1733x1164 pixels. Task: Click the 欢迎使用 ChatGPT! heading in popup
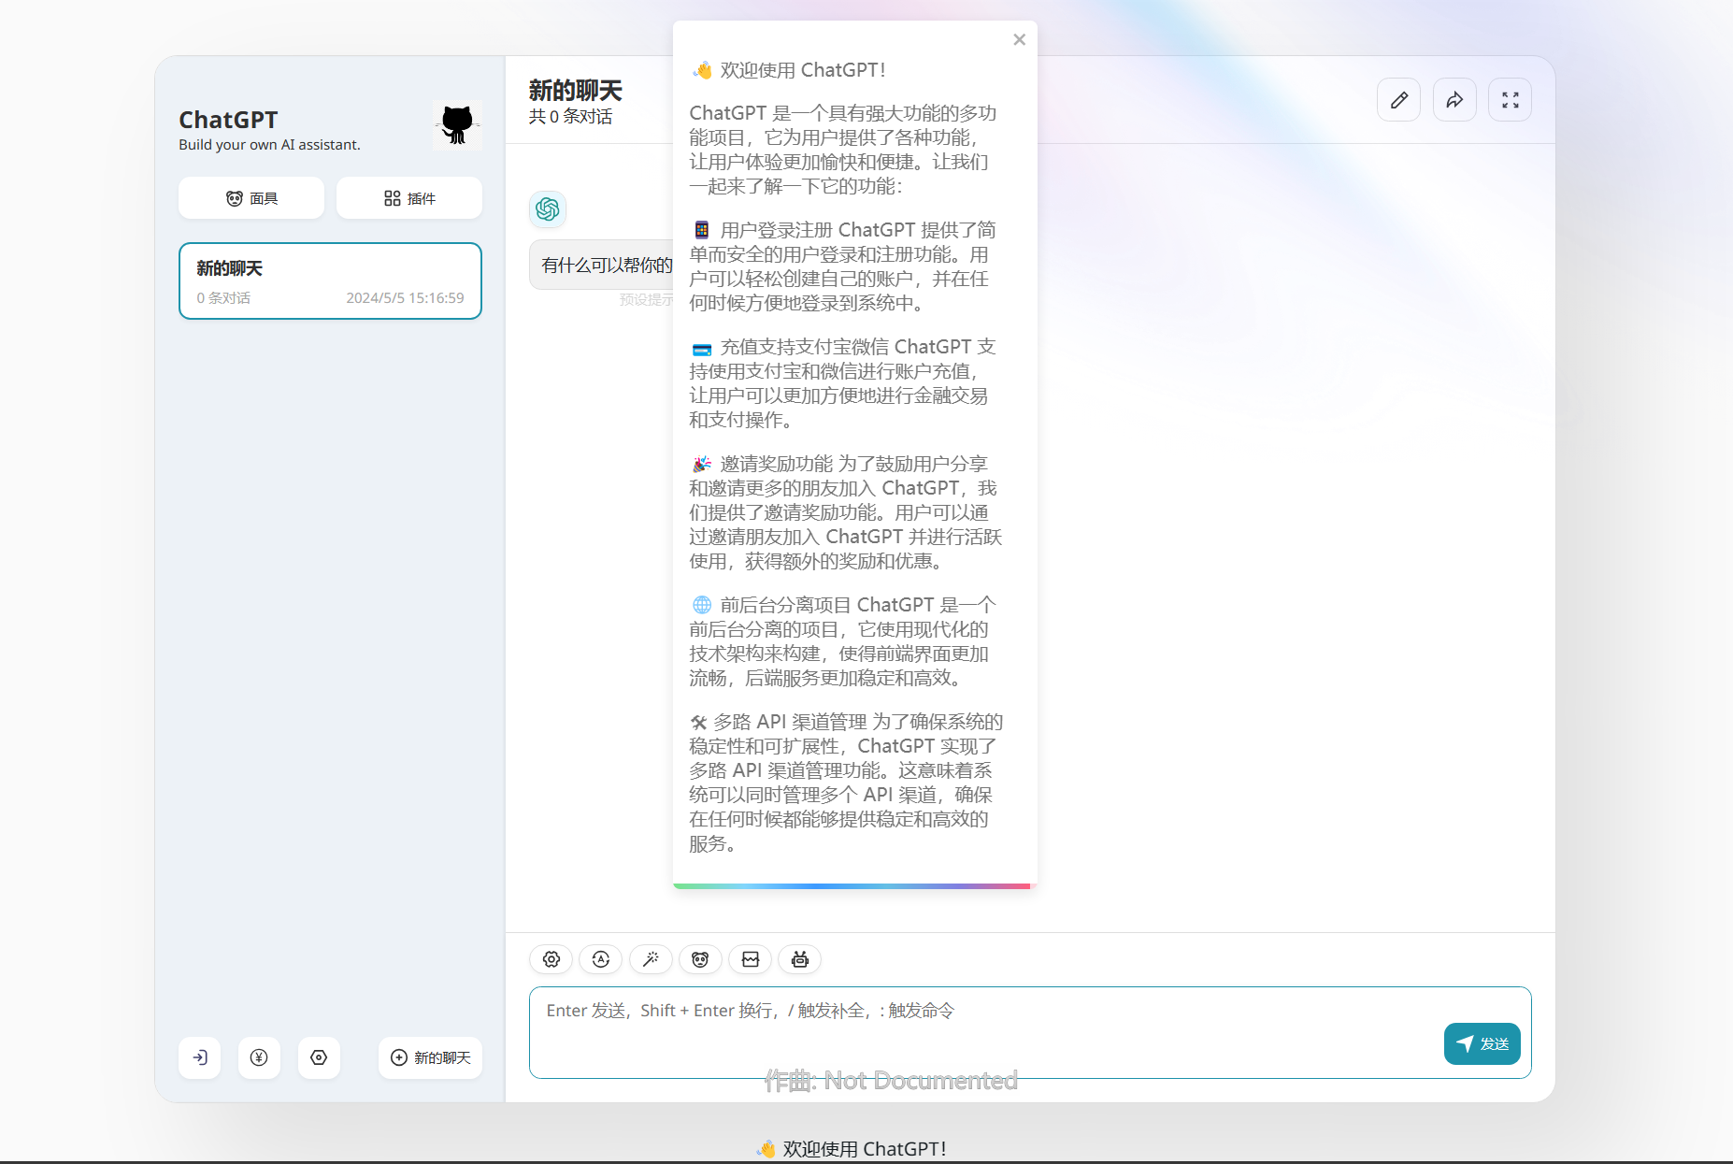click(788, 70)
